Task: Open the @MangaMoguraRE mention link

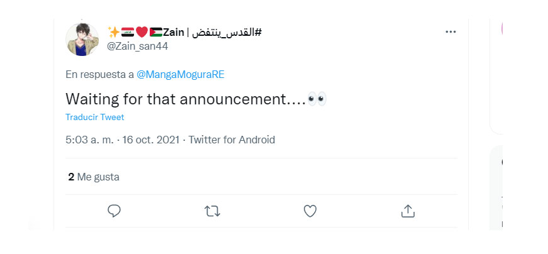Action: (181, 74)
